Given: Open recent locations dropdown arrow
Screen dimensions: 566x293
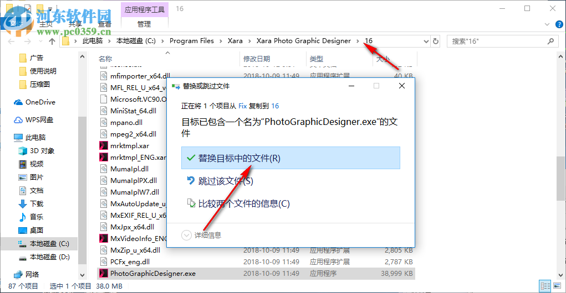Looking at the screenshot, I should coord(40,42).
